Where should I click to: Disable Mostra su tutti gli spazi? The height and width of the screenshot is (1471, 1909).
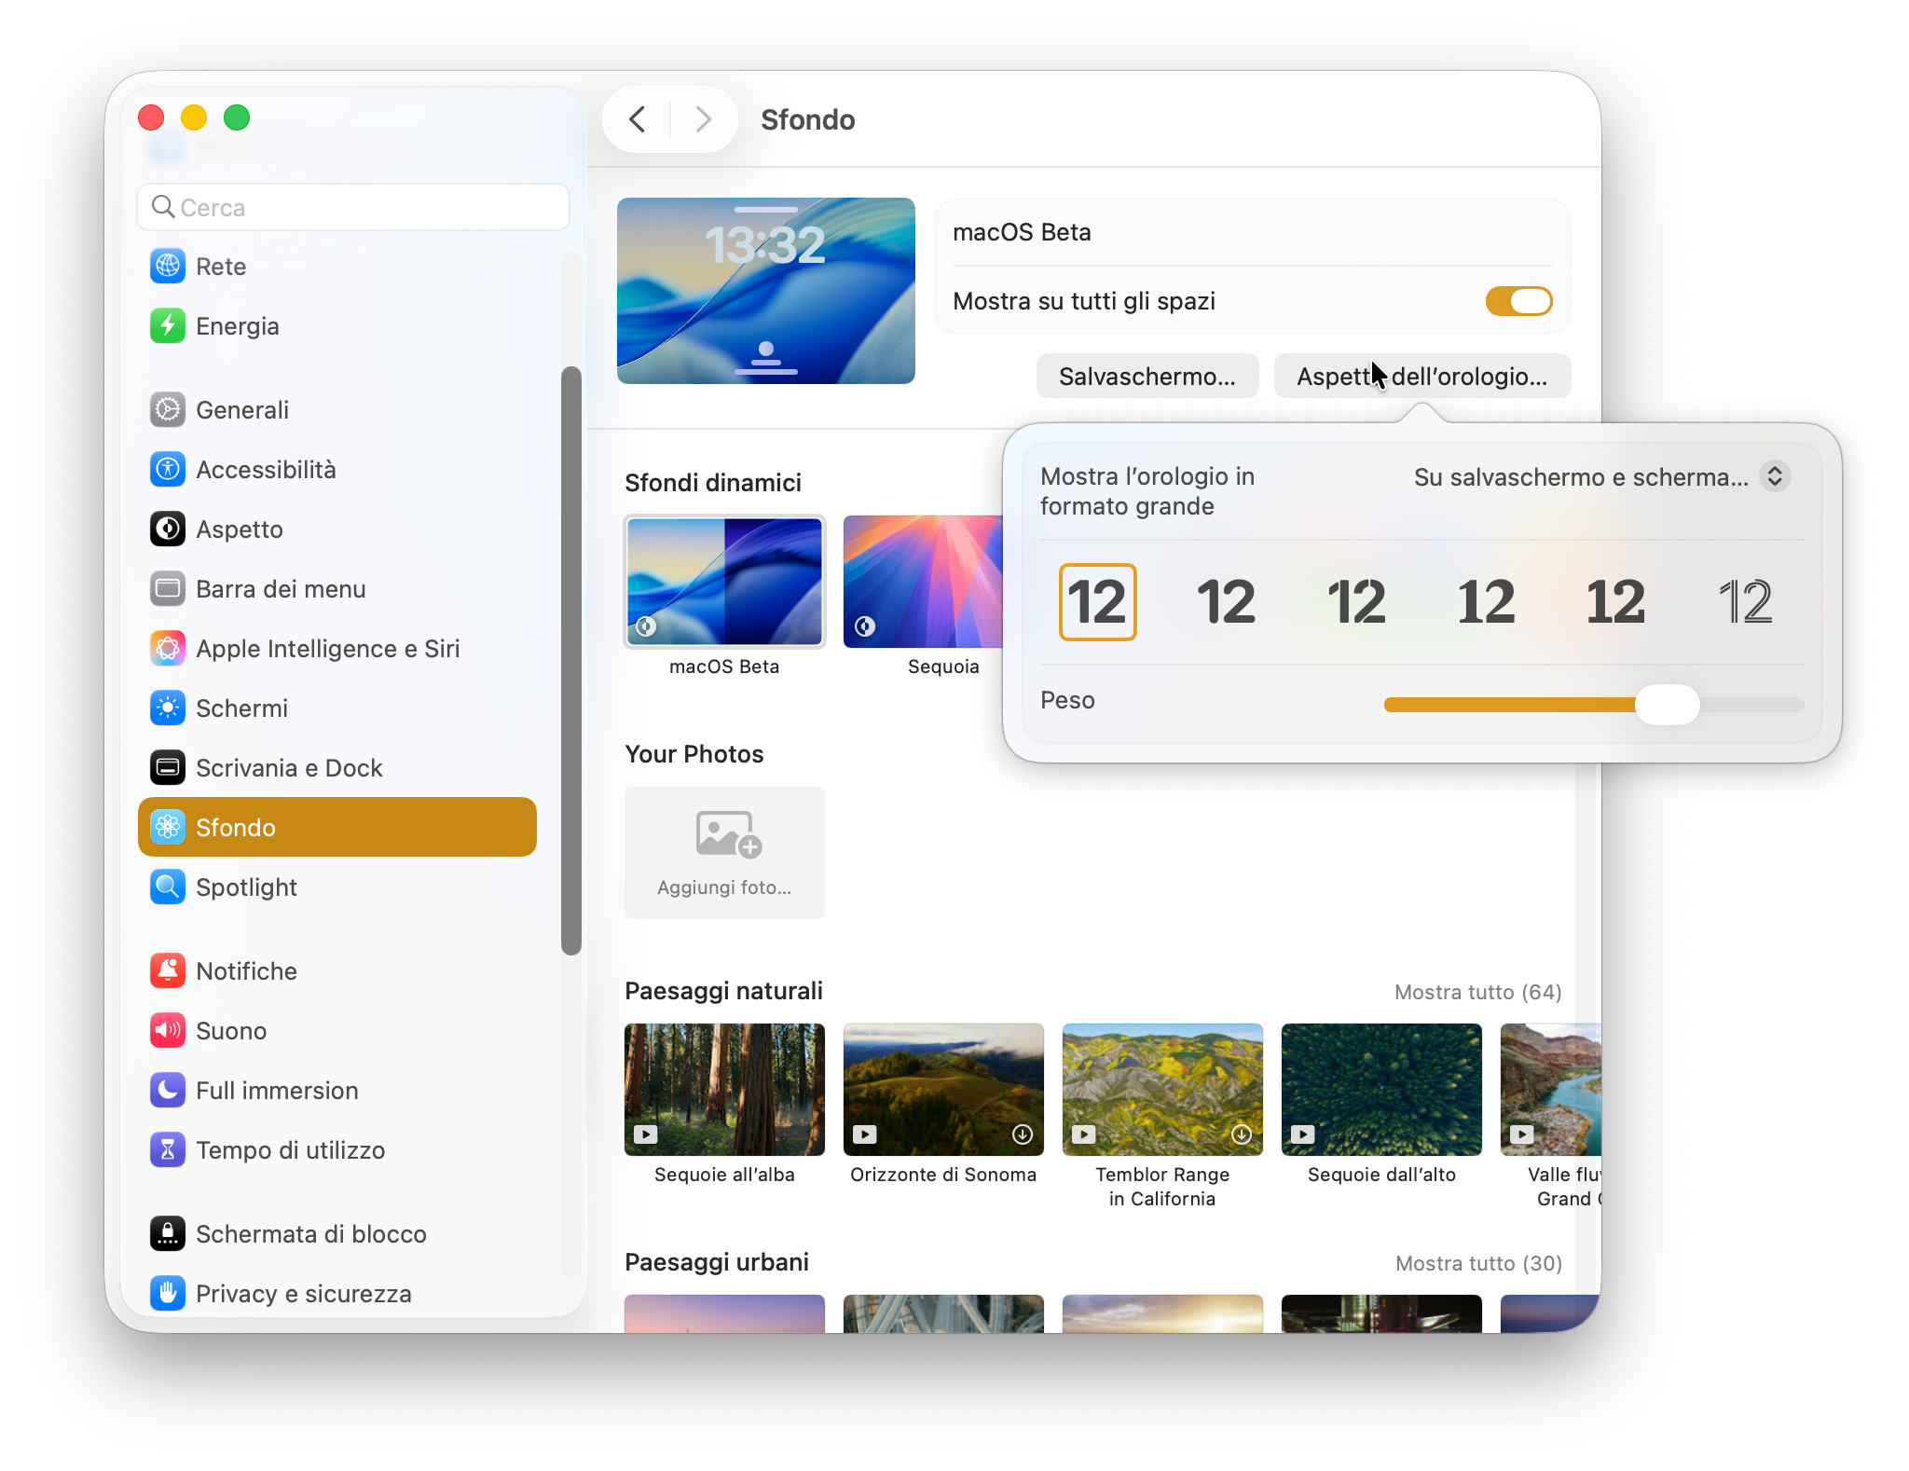coord(1518,300)
